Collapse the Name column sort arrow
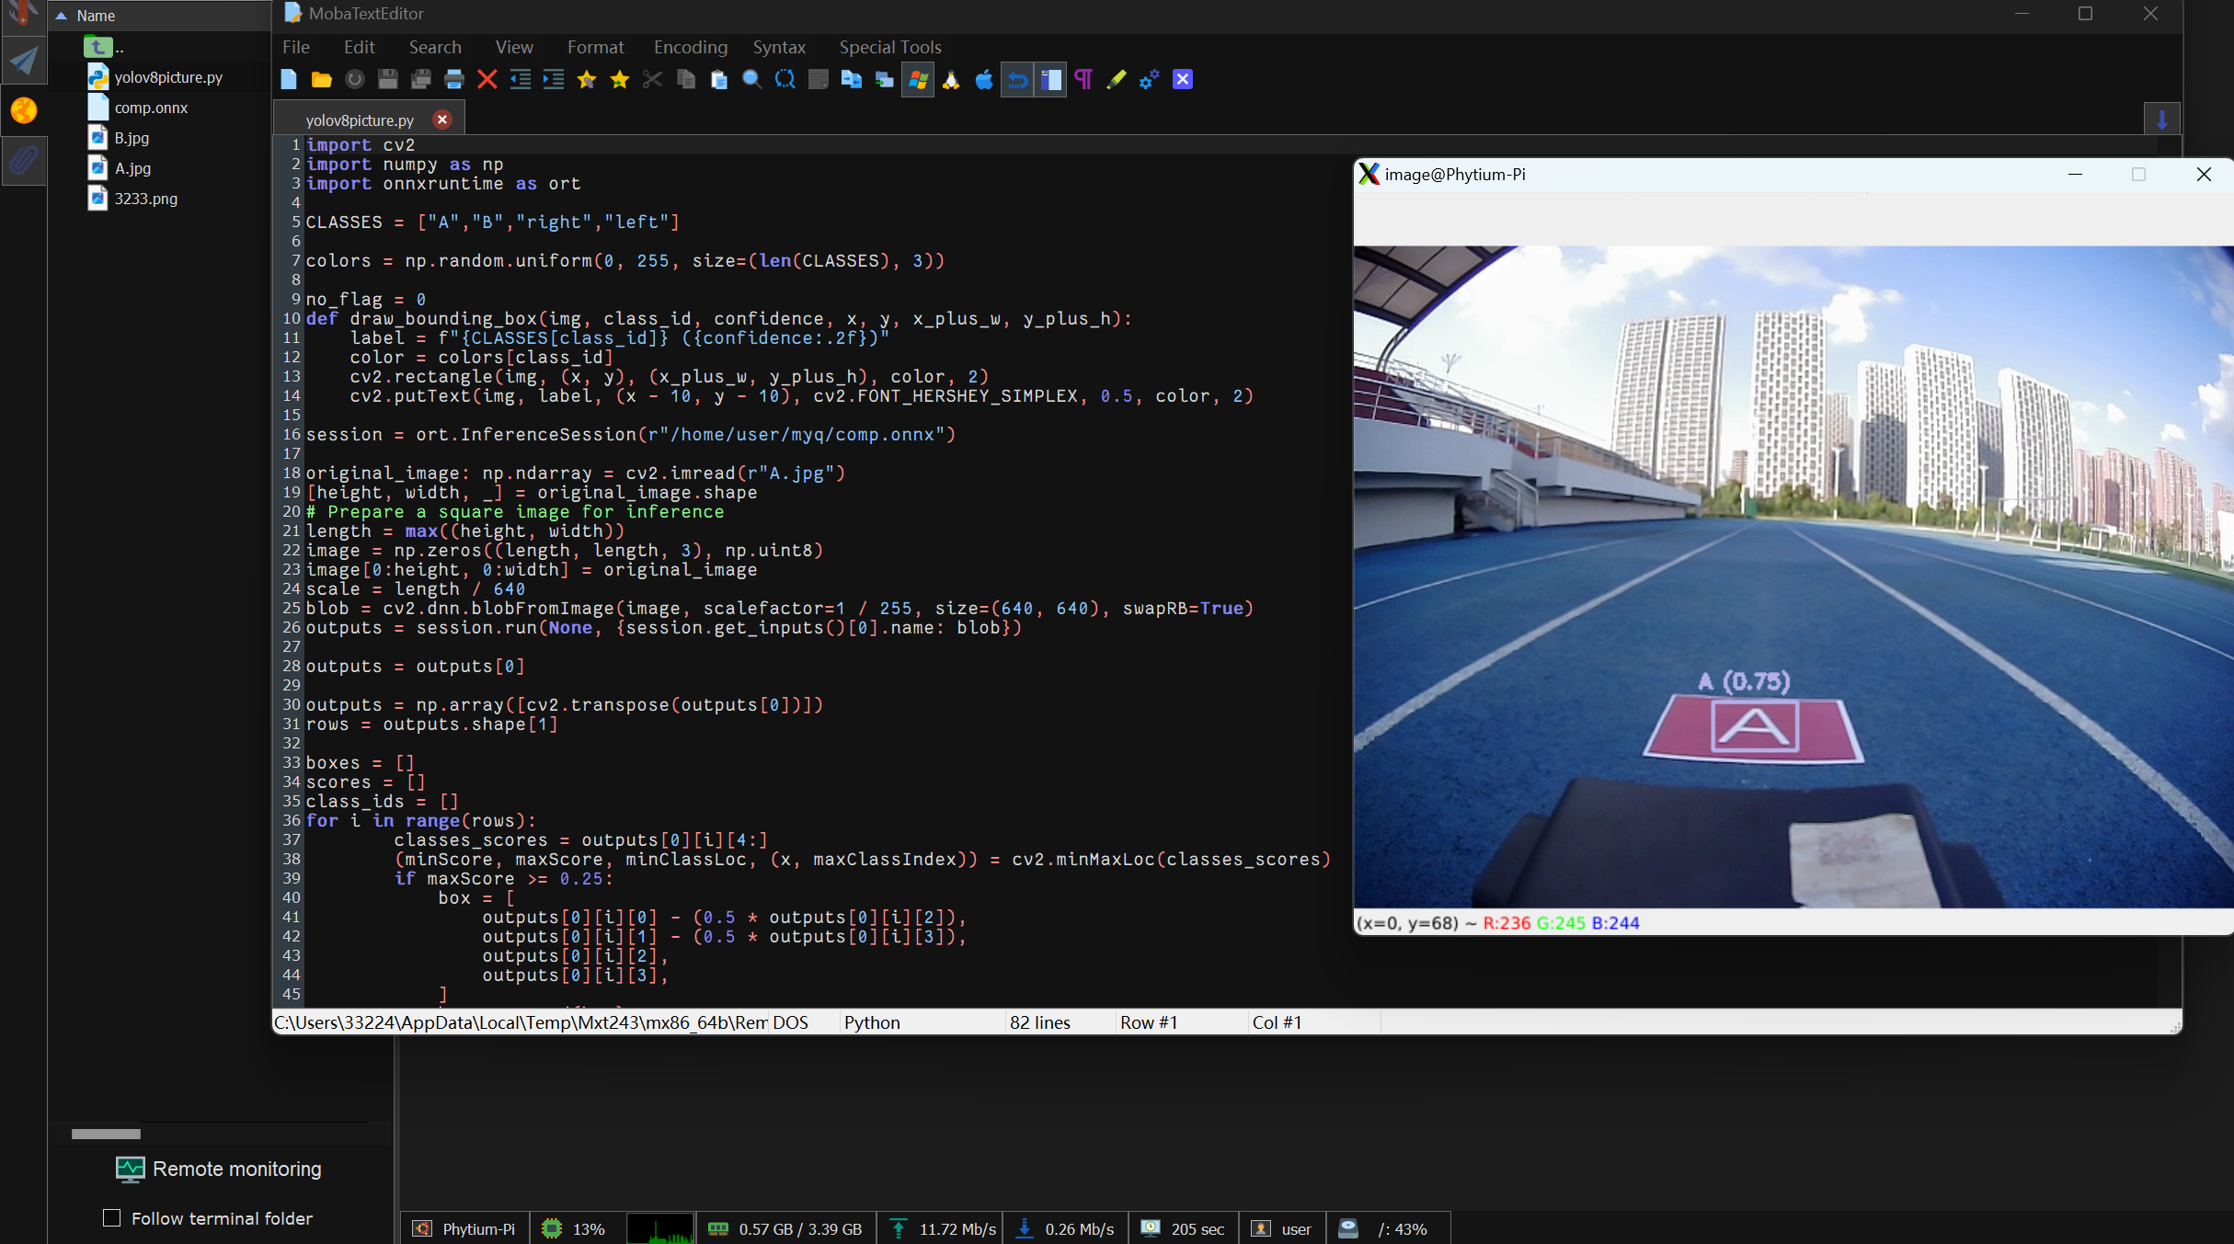The height and width of the screenshot is (1244, 2234). click(x=62, y=16)
